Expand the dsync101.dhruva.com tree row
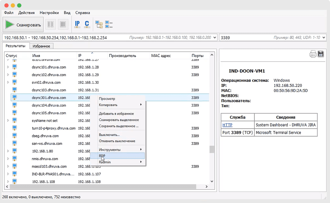Viewport: 330px width, 203px height. point(8,67)
